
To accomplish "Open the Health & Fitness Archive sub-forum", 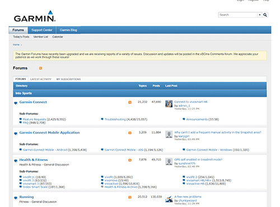I will (x=120, y=187).
